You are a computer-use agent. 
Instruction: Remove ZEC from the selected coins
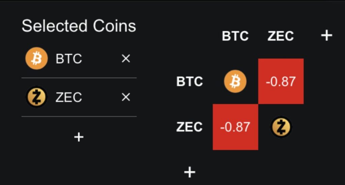[x=126, y=97]
